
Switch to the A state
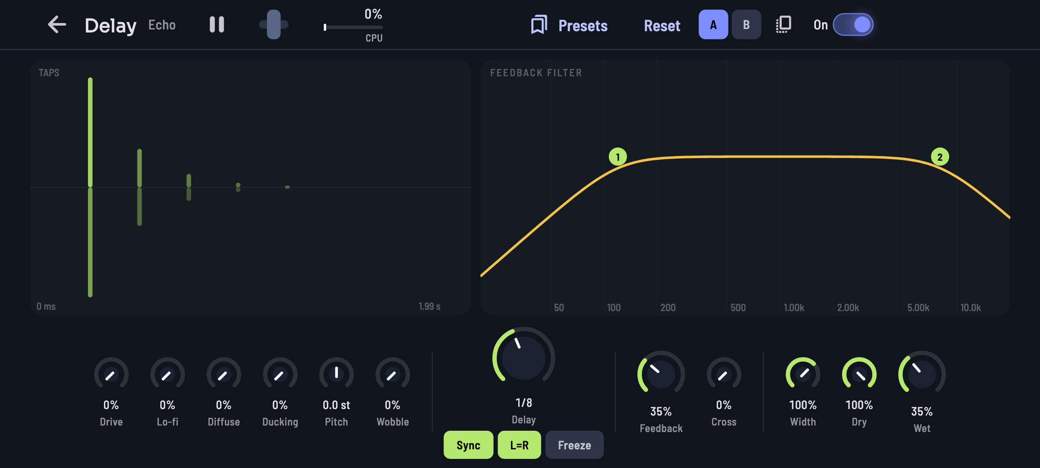[x=713, y=25]
